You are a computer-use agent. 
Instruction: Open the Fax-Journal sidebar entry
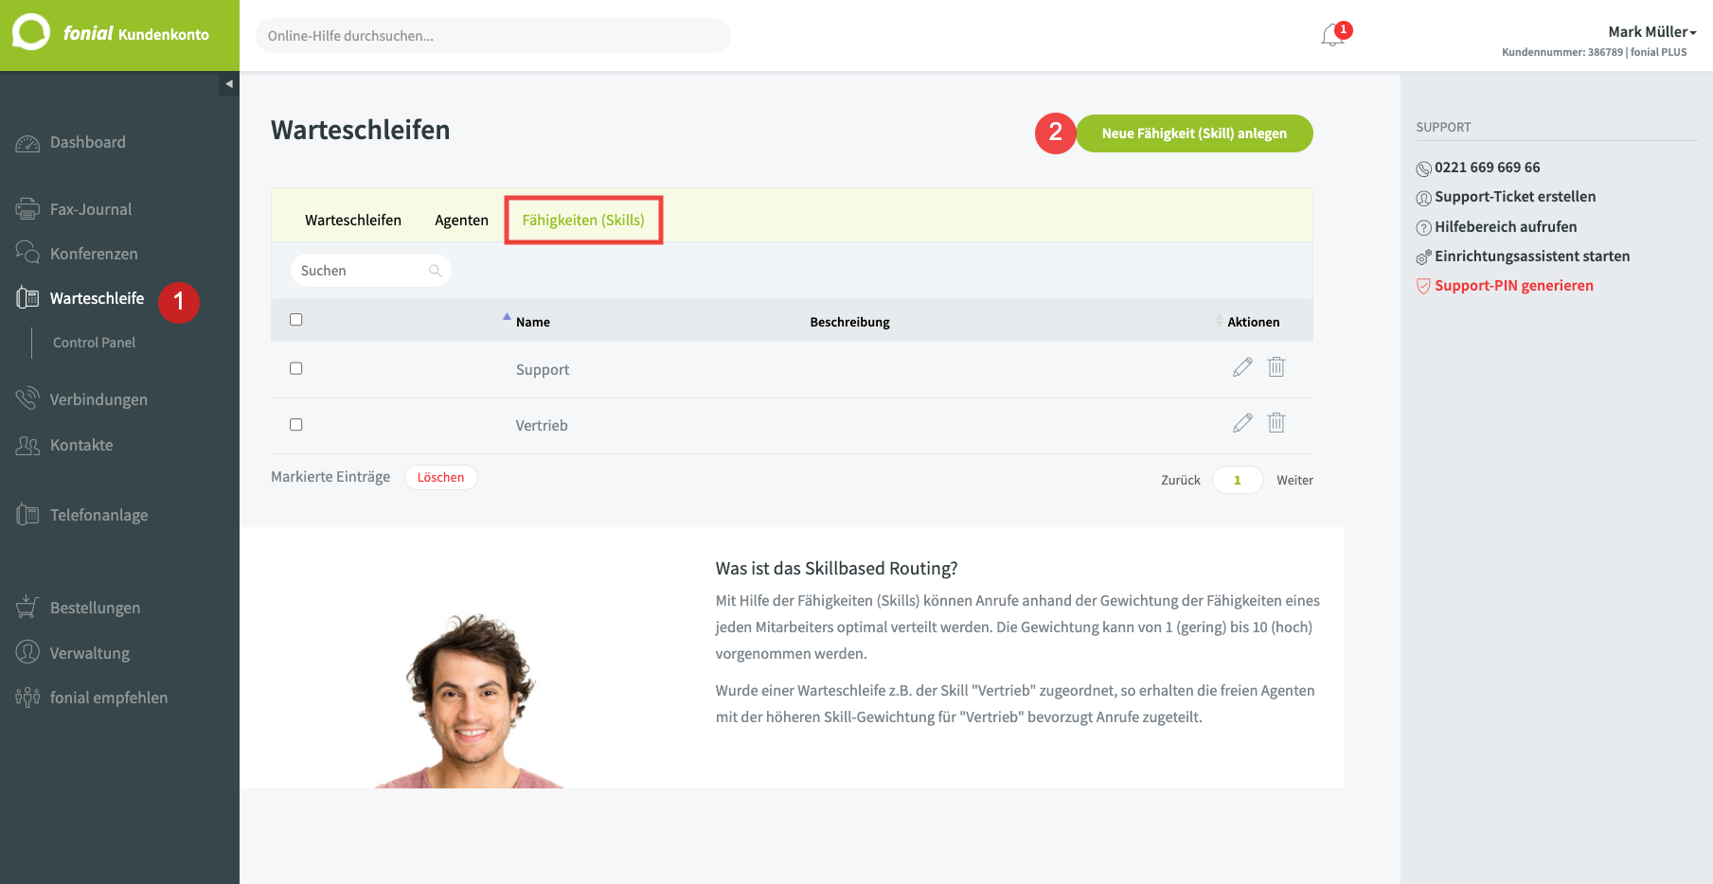click(91, 209)
